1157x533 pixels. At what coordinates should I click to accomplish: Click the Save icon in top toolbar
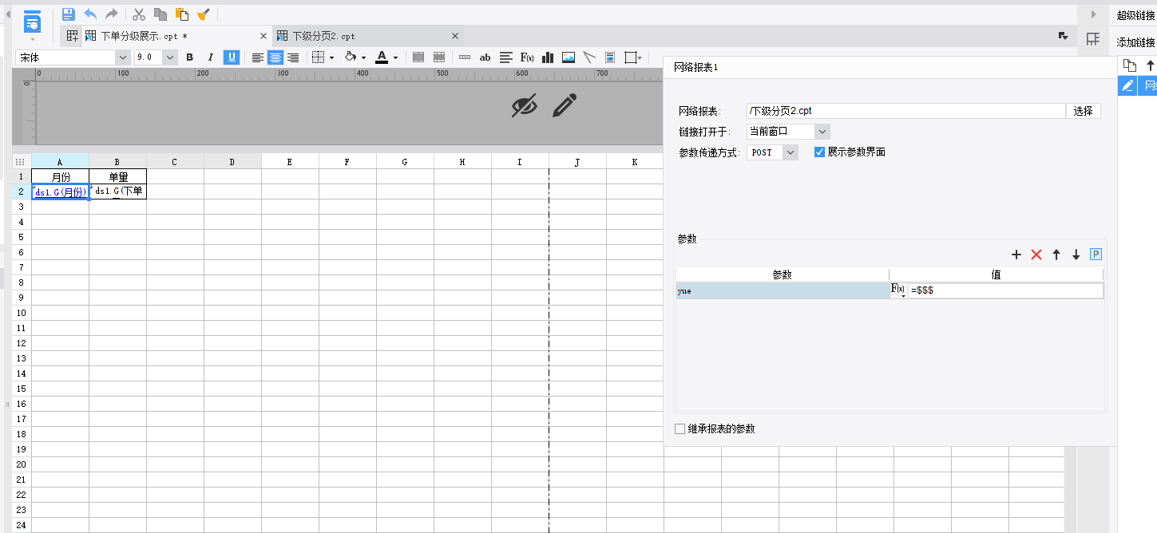(x=68, y=14)
